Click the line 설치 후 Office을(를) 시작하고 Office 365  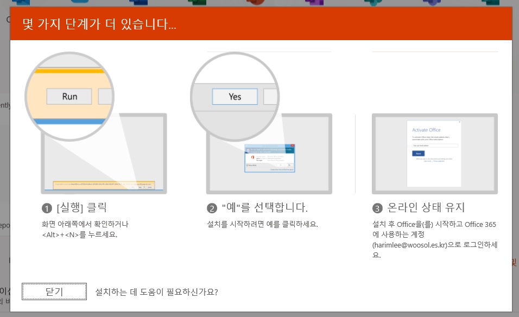click(434, 224)
